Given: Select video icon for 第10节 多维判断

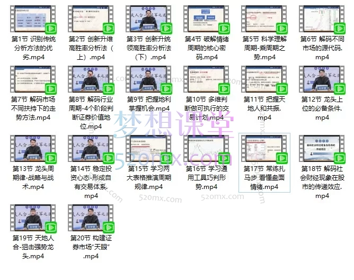Looking at the screenshot, I should 206,79.
